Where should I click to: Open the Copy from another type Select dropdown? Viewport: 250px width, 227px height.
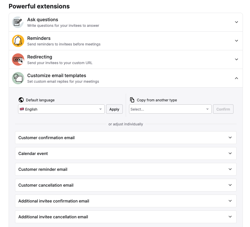point(170,109)
